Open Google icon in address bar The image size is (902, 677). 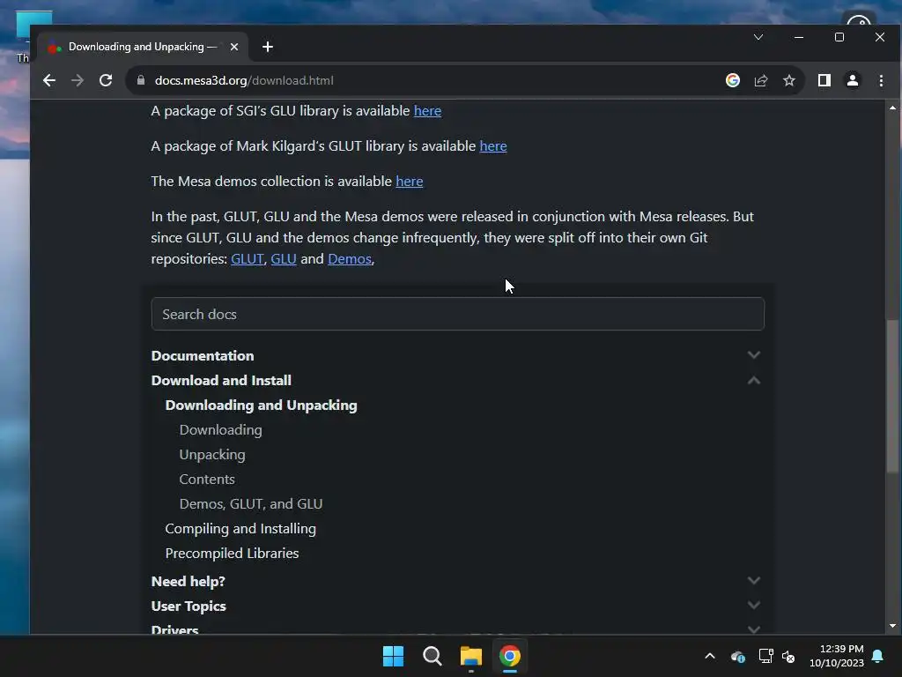coord(732,80)
